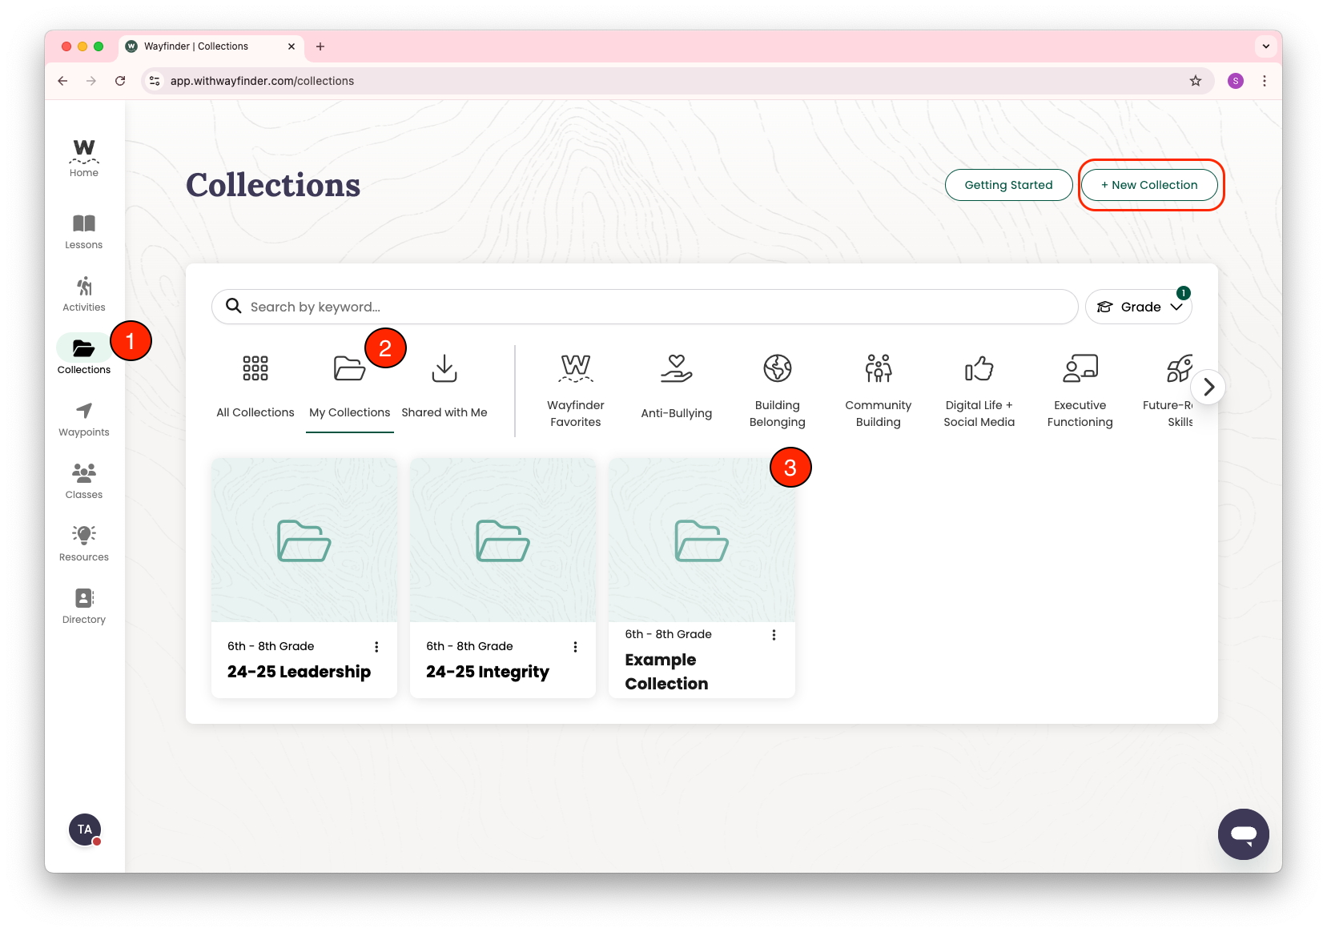Close the Wayfinder Collections tab
1327x932 pixels.
click(x=292, y=46)
